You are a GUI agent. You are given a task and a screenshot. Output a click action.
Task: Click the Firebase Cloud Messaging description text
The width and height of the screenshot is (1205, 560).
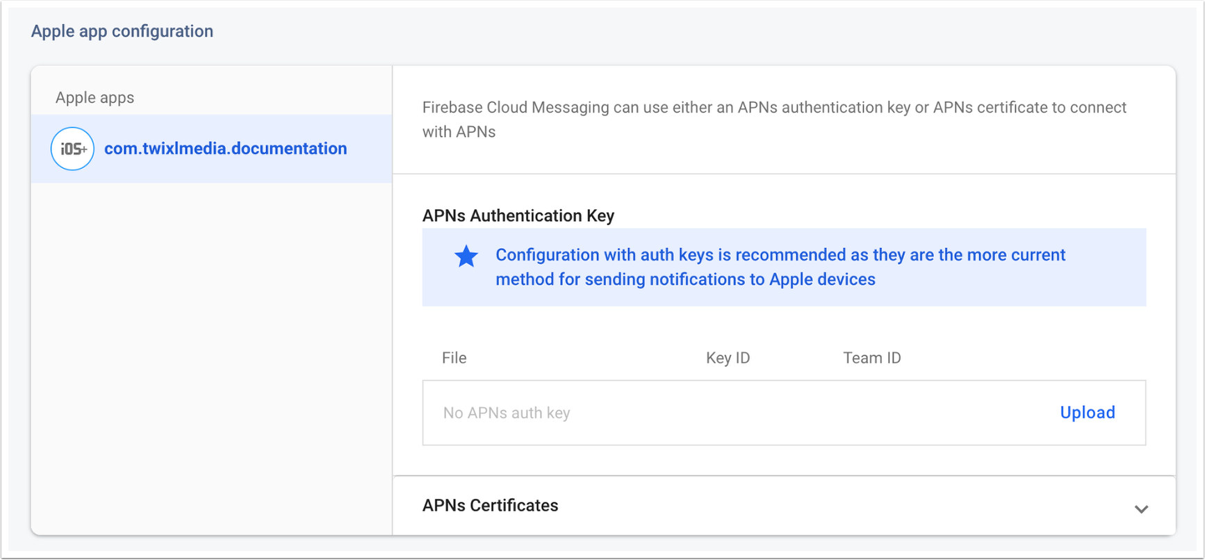(774, 120)
